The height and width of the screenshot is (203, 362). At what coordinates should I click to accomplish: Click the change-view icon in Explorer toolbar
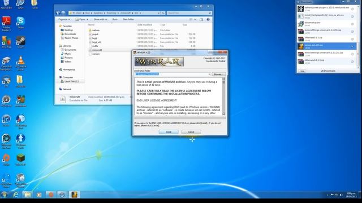(x=191, y=20)
